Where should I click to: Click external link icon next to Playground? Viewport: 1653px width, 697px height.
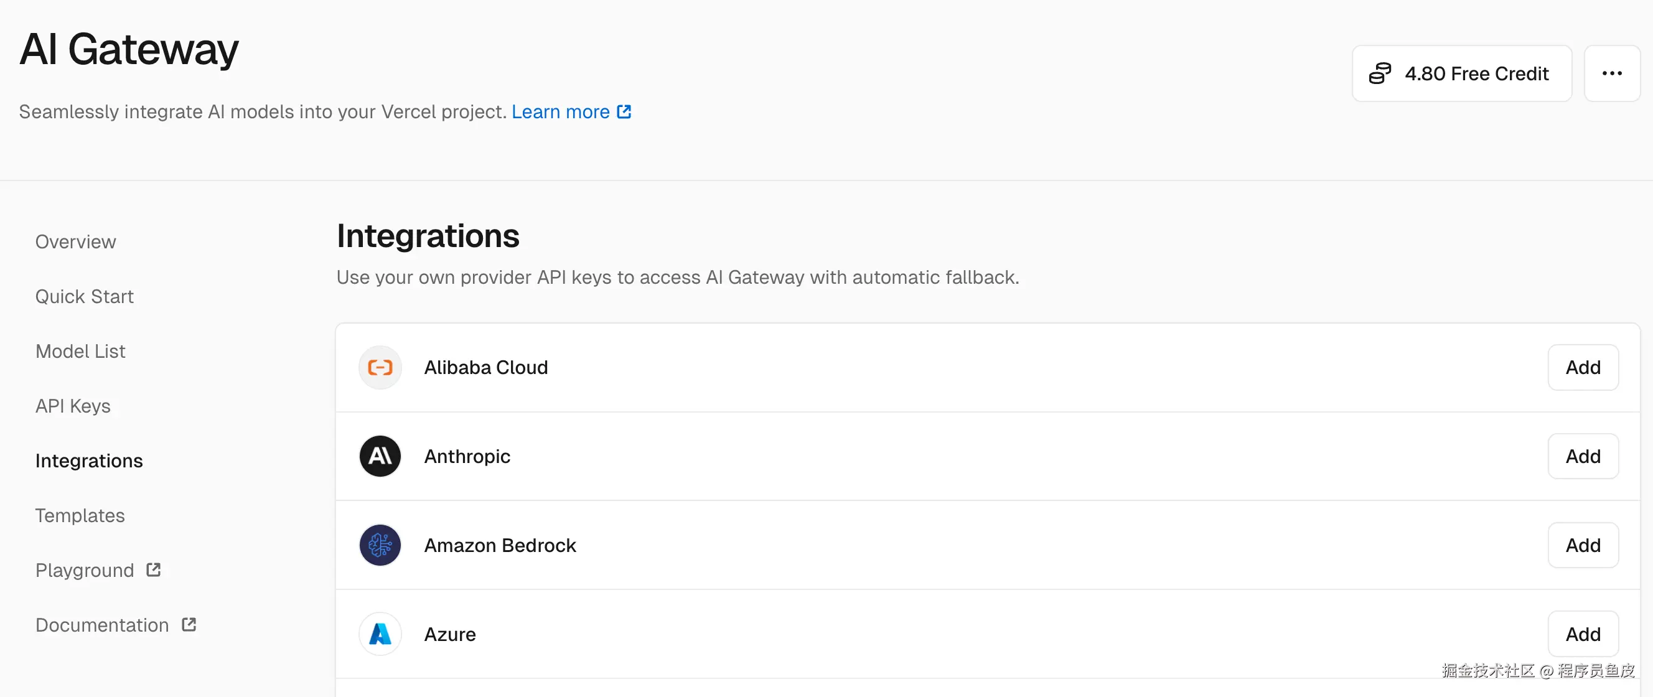153,569
